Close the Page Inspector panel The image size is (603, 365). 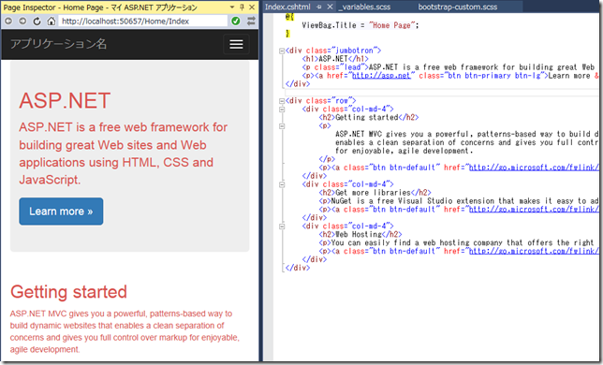252,7
